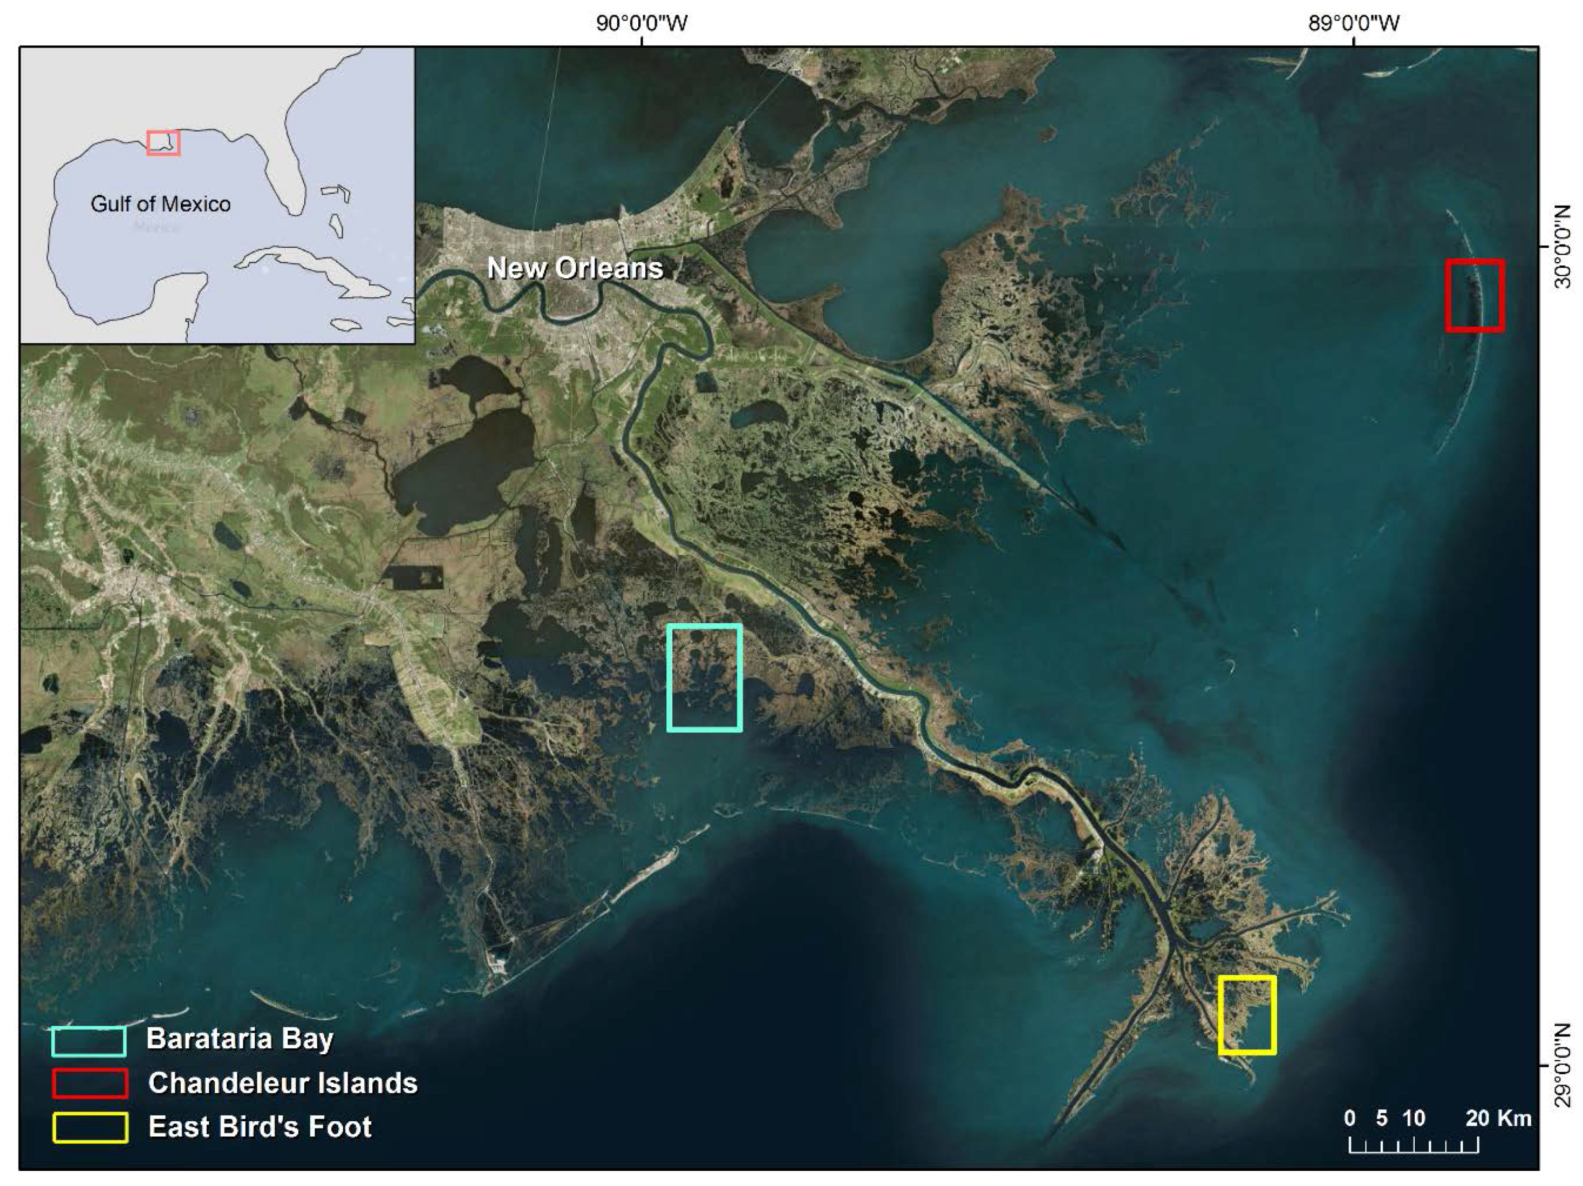Click the 'Barataria Bay' legend text

click(x=240, y=1039)
